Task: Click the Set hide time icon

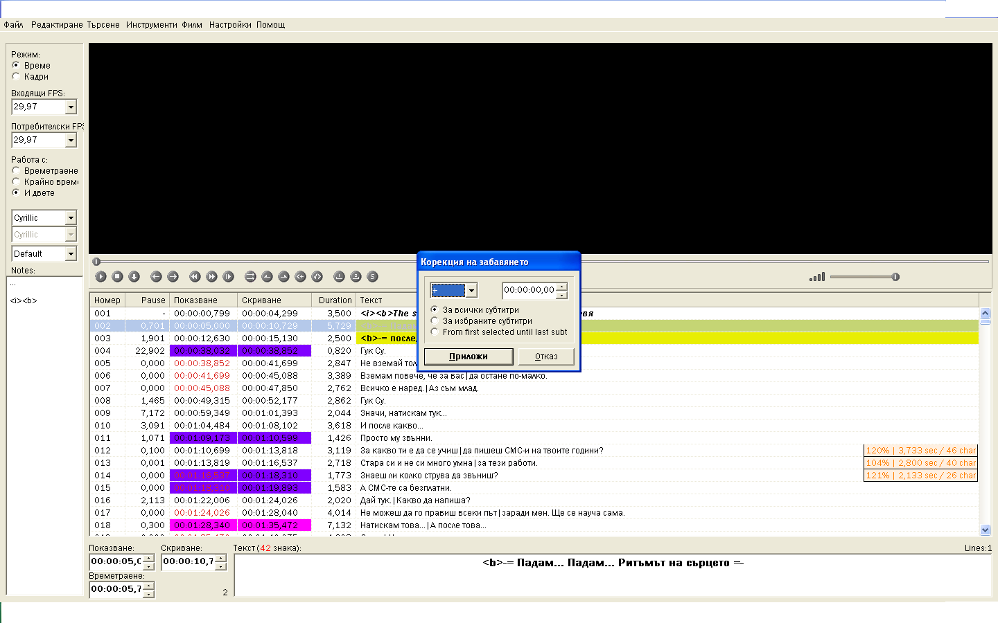Action: coord(284,276)
